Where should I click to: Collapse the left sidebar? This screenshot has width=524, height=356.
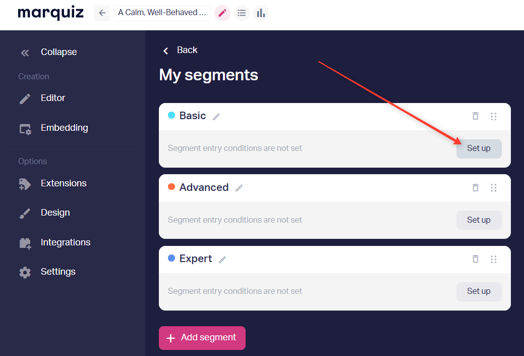coord(49,52)
